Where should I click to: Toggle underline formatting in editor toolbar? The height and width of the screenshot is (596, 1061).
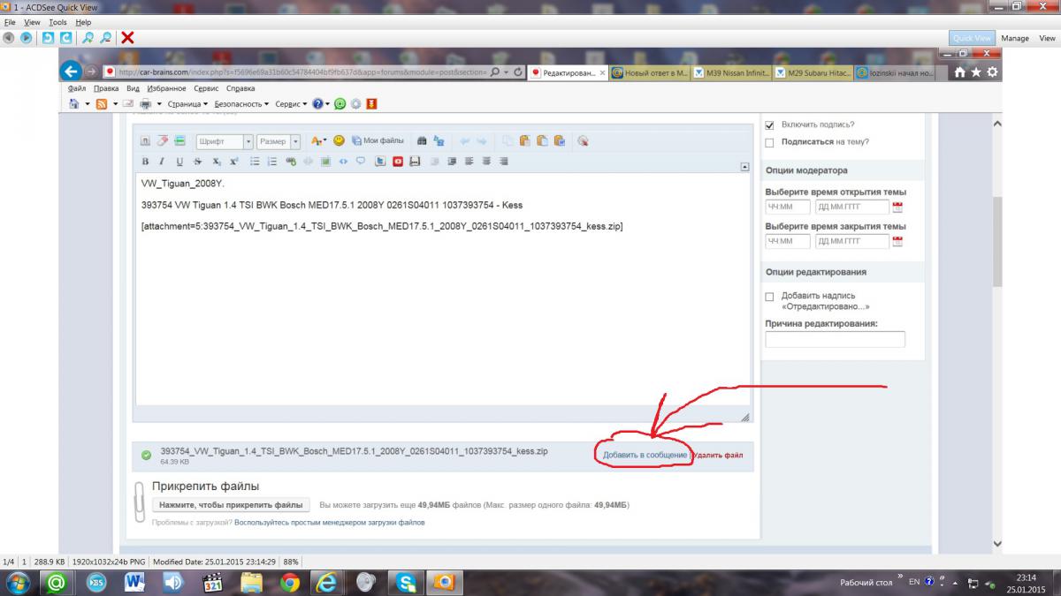[179, 162]
